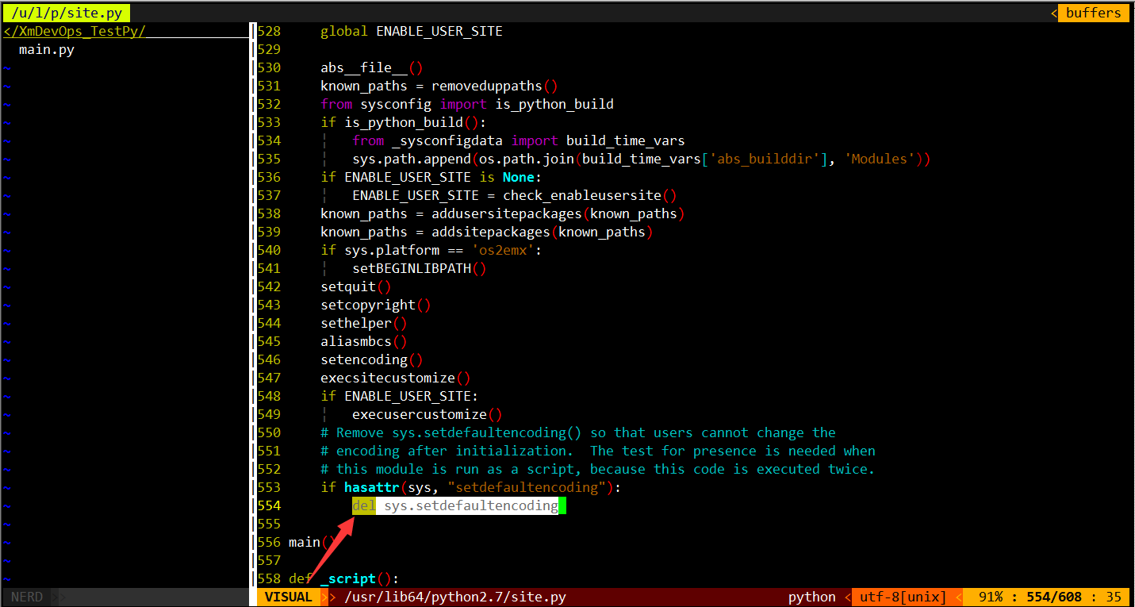Image resolution: width=1135 pixels, height=607 pixels.
Task: Click 'check_enableusersite()' on line 537
Action: point(590,195)
